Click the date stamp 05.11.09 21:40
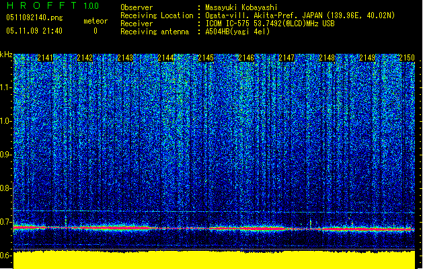Screen dimensions: 423x269 [34, 31]
